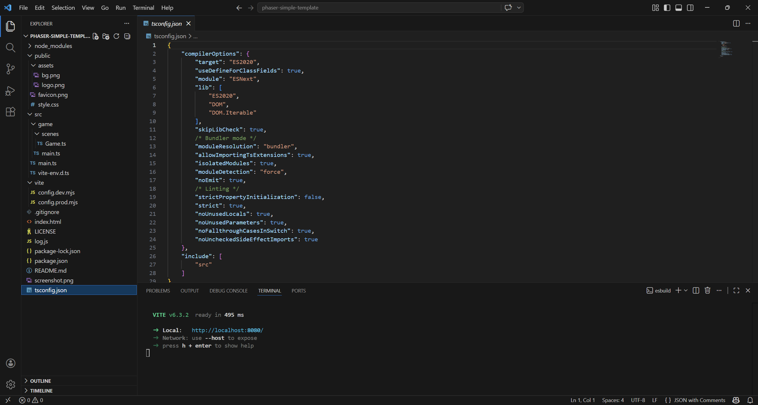Click JSON with Comments language mode
This screenshot has width=758, height=405.
[699, 400]
